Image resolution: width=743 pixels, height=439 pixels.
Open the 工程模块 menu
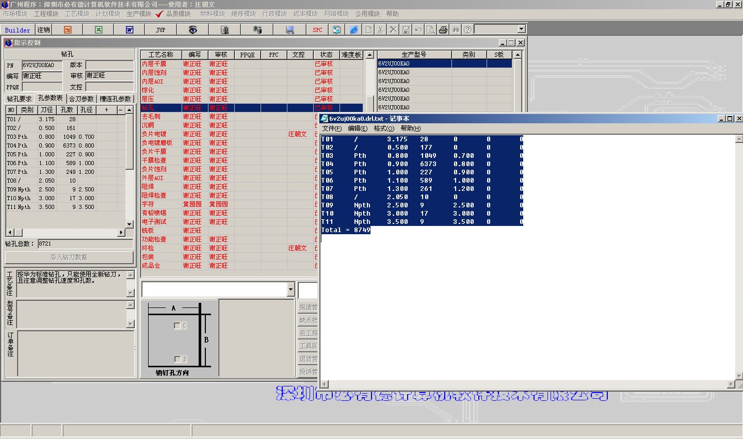coord(46,14)
